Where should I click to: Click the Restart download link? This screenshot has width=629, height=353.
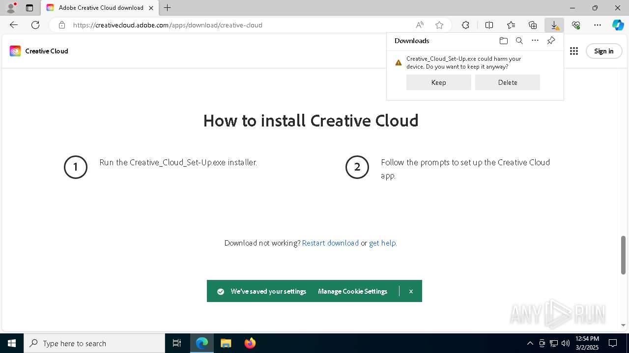(330, 243)
